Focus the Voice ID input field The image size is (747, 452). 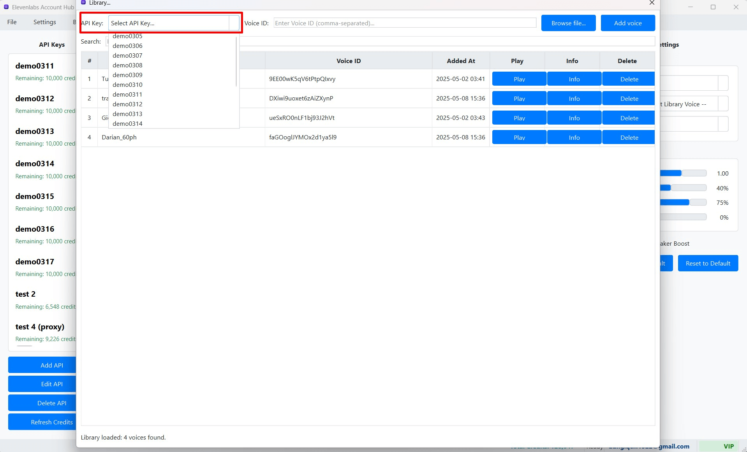coord(405,23)
